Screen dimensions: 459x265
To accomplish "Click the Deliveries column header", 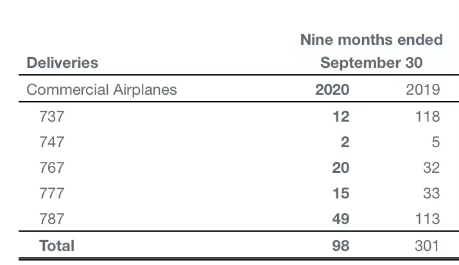I will tap(62, 63).
